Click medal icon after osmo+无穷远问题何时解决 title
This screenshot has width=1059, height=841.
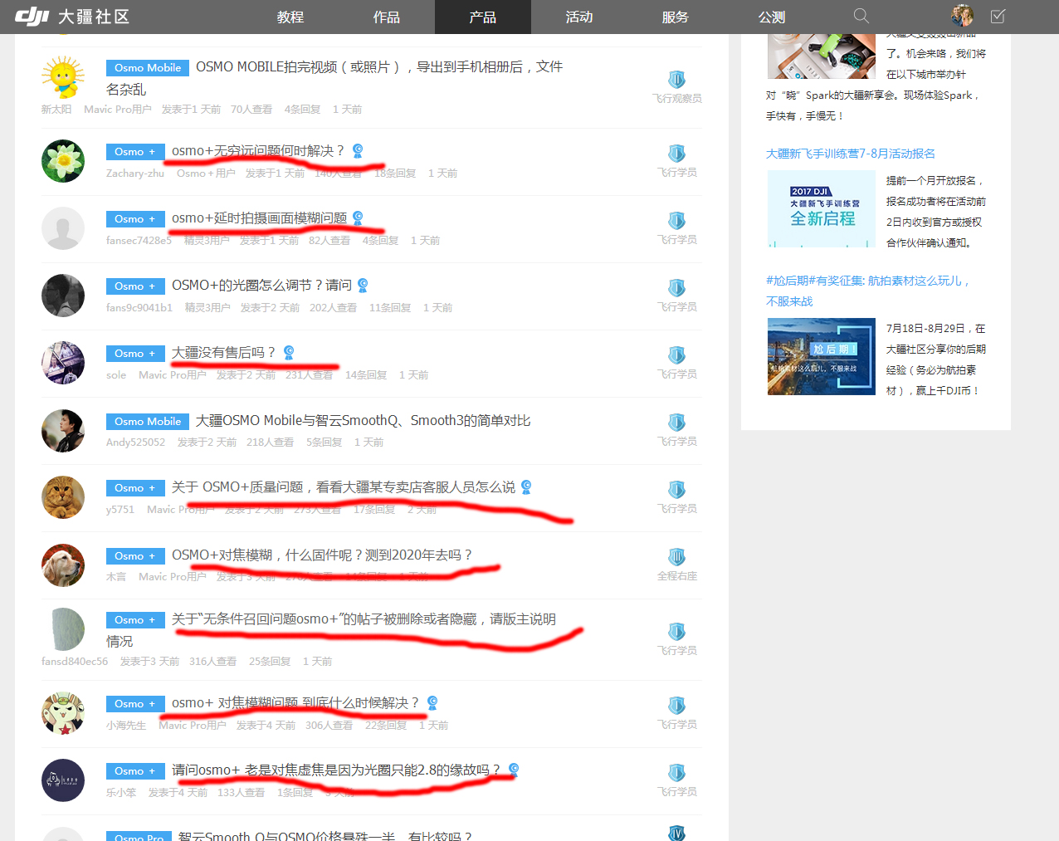[x=358, y=151]
